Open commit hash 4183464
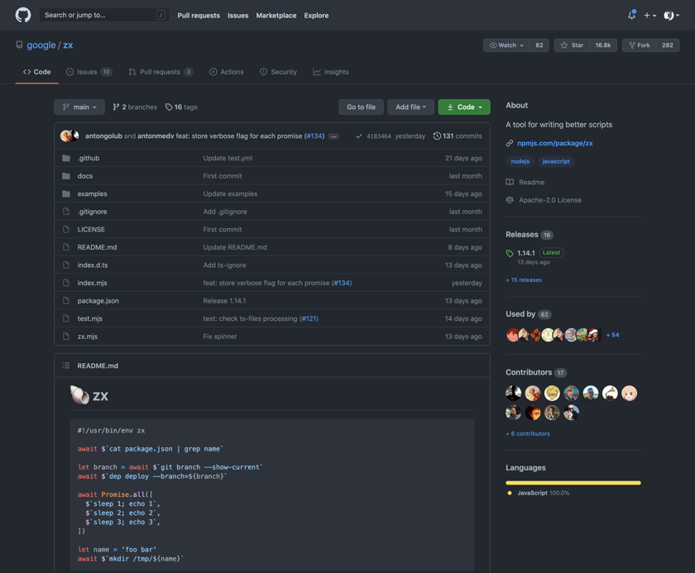Viewport: 695px width, 573px height. 379,136
